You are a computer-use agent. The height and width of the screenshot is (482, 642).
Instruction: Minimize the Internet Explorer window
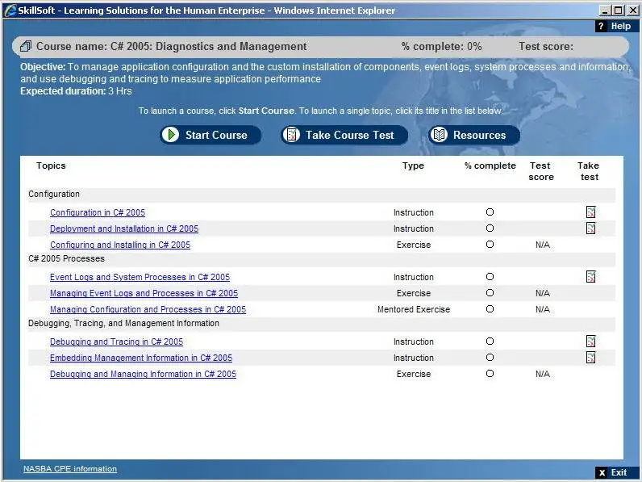(604, 10)
